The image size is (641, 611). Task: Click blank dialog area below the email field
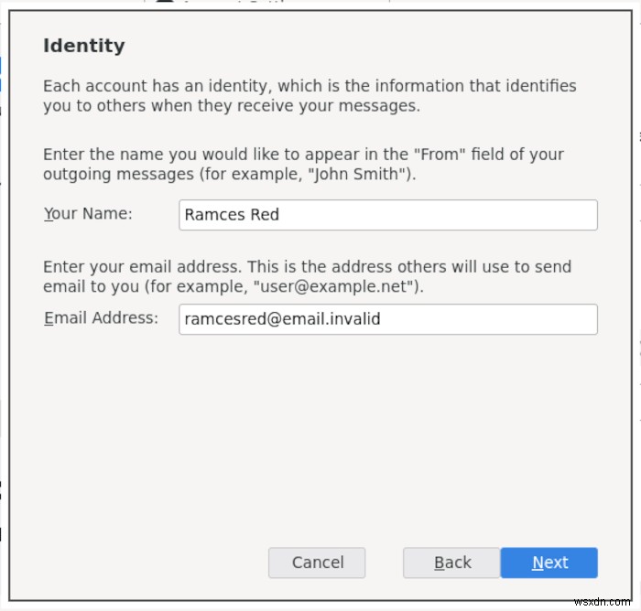tap(320, 437)
